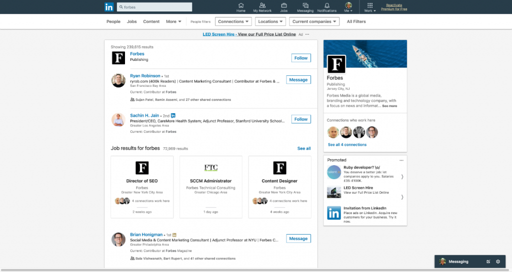
Task: Switch to the Jobs search tab
Action: [131, 21]
